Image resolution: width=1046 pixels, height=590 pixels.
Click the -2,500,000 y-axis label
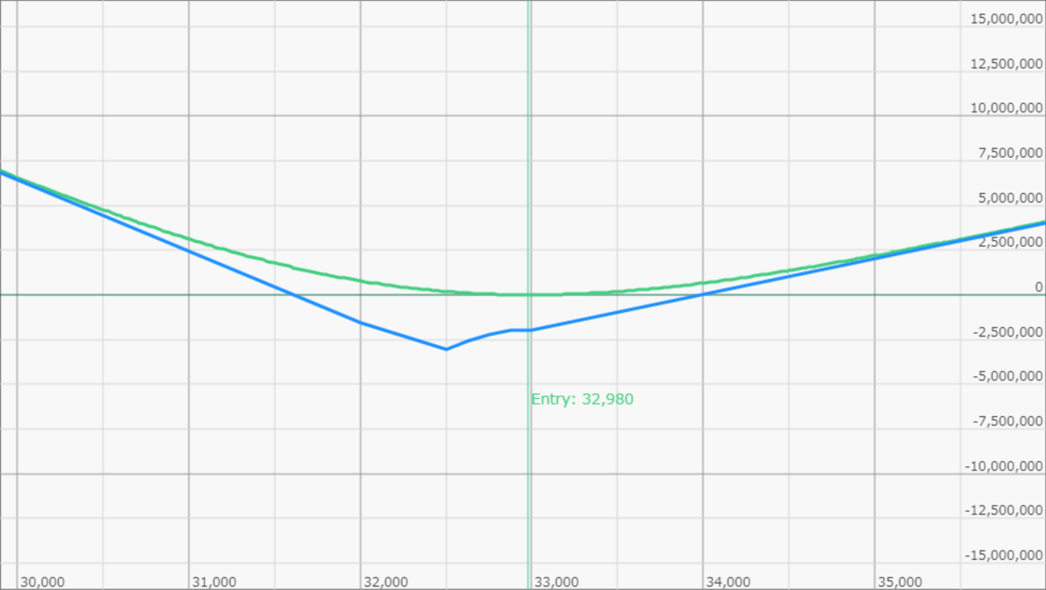click(1008, 332)
